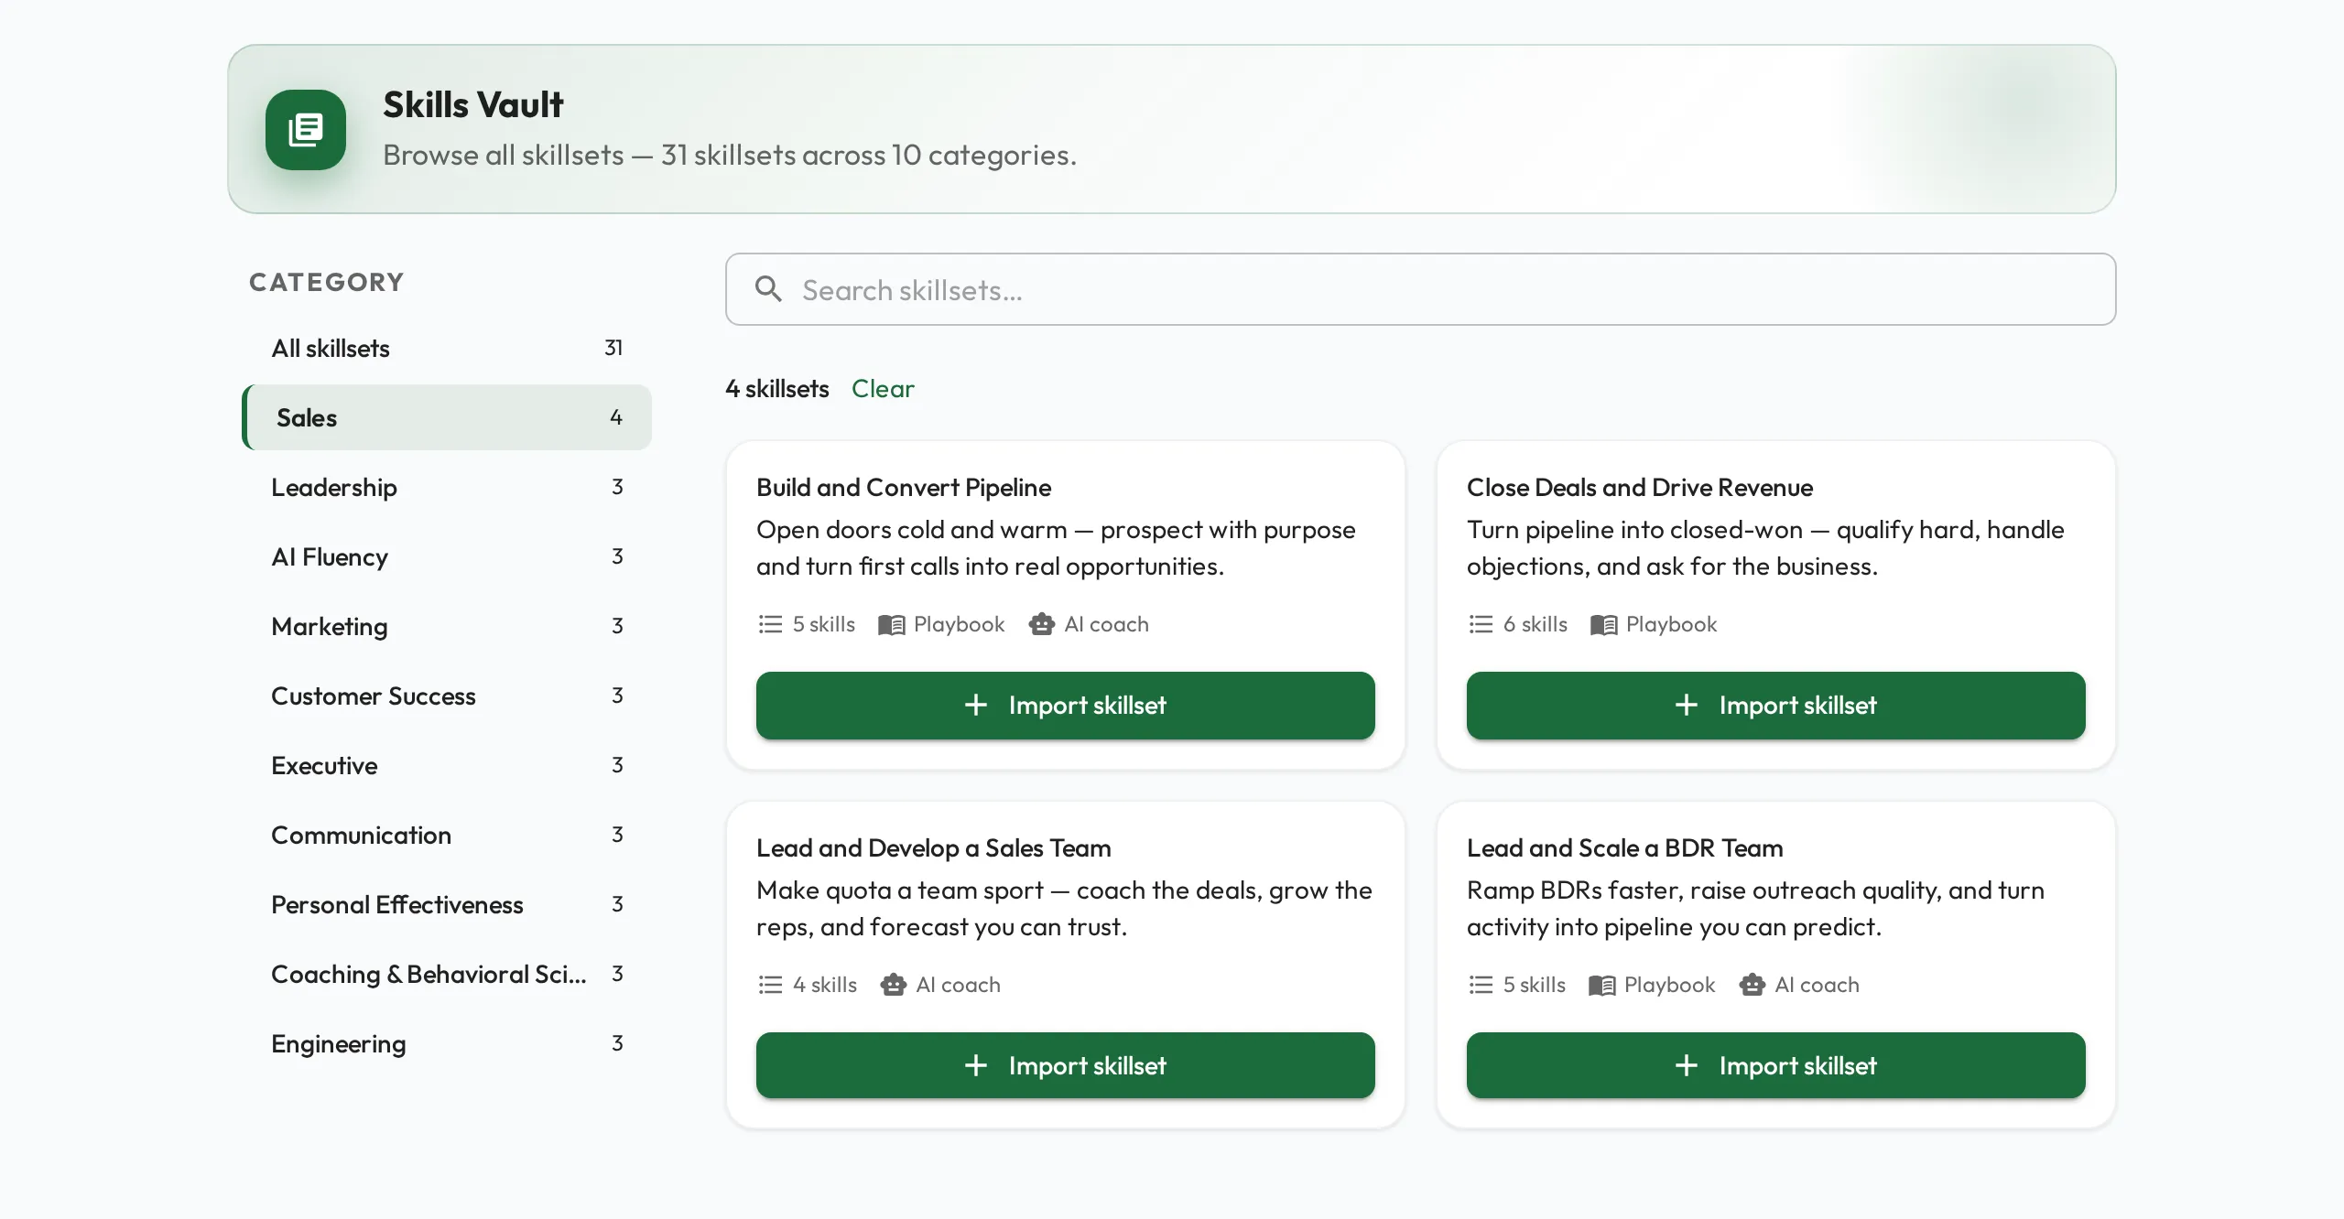
Task: Open Close Deals and Drive Revenue card title
Action: tap(1640, 487)
